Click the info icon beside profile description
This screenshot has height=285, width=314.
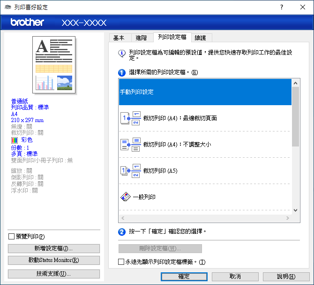click(122, 53)
